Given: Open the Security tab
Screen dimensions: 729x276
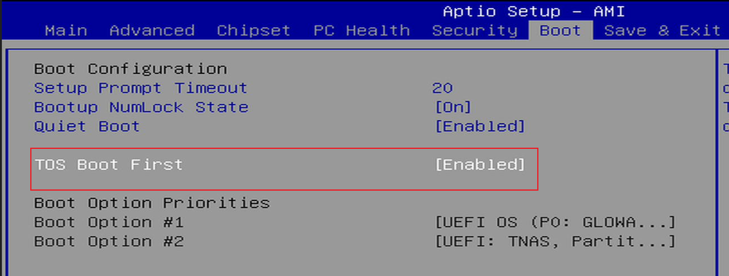Looking at the screenshot, I should coord(475,30).
